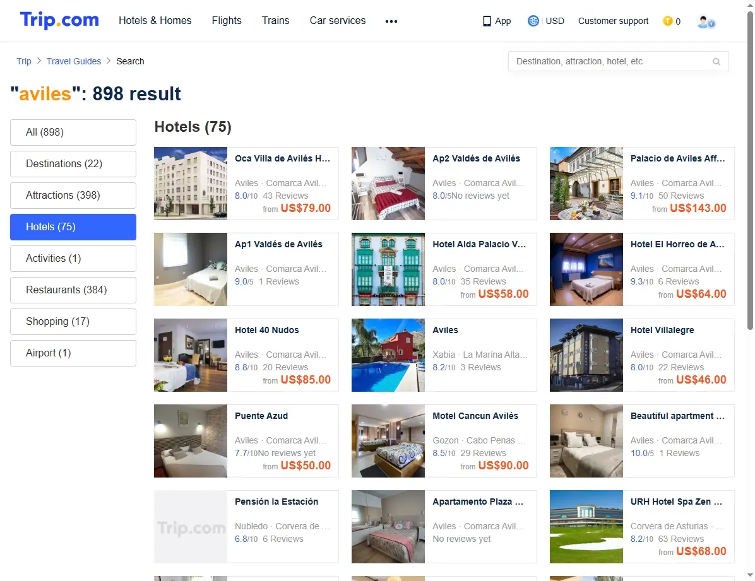Open the Puente Azud photo
The height and width of the screenshot is (581, 755).
tap(191, 441)
